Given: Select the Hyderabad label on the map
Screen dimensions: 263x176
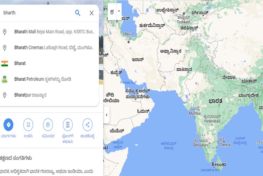Looking at the screenshot, I should (x=212, y=121).
